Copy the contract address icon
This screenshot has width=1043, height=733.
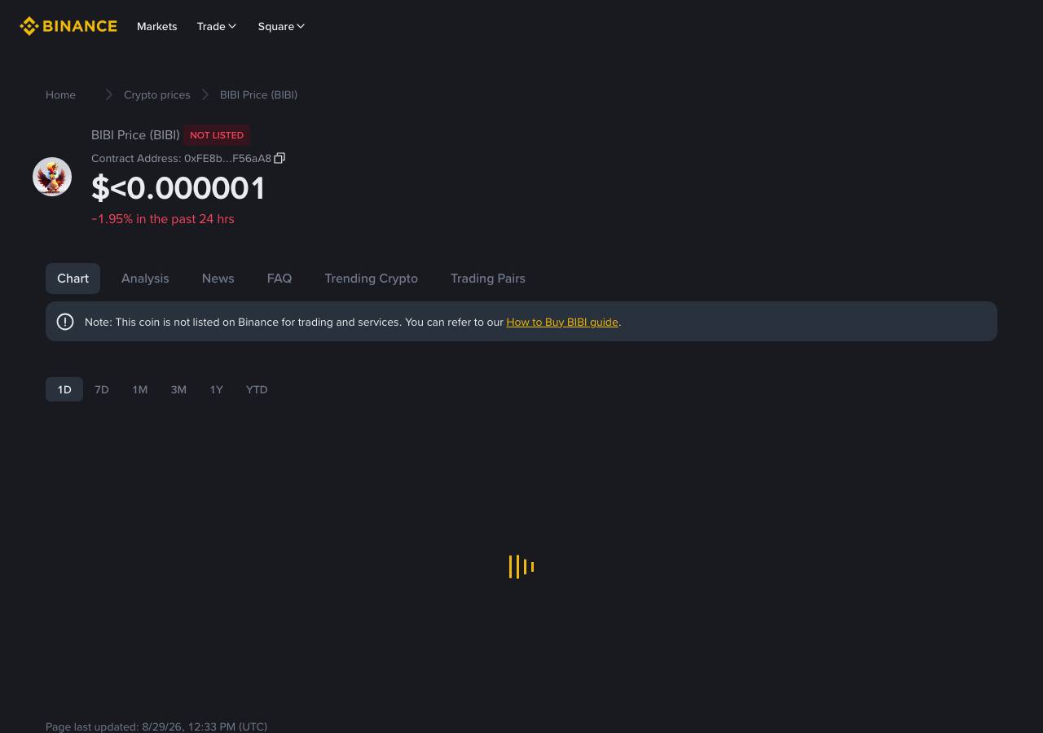(279, 158)
